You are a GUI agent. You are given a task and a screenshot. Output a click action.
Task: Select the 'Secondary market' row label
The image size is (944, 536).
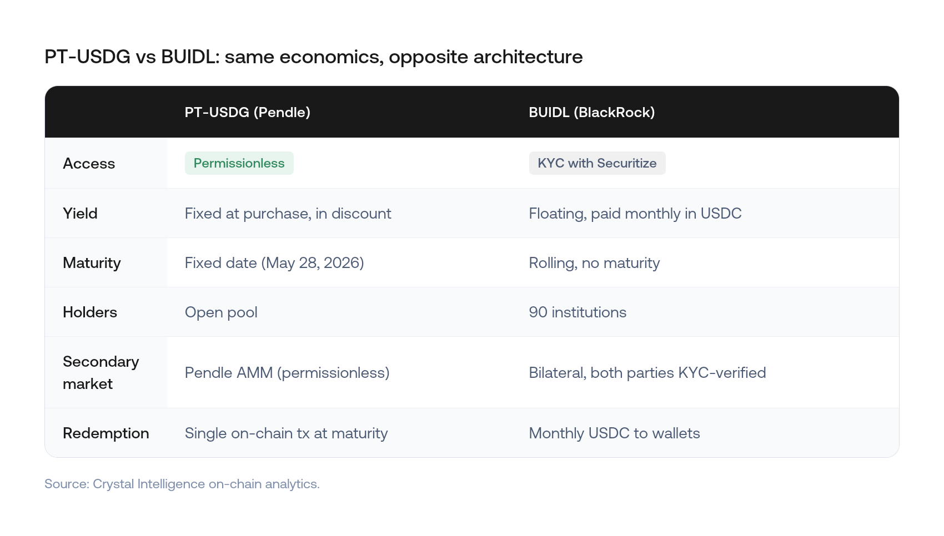(x=101, y=373)
